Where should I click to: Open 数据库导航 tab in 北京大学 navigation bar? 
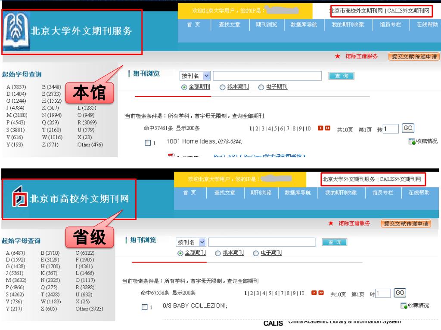[304, 24]
